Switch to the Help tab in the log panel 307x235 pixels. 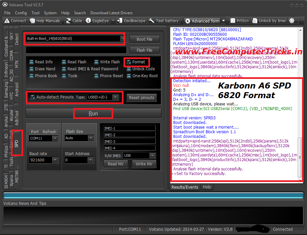tap(207, 187)
